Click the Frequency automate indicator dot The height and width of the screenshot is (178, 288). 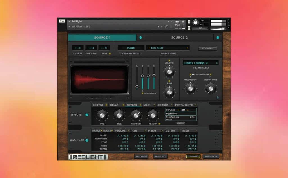pyautogui.click(x=190, y=75)
